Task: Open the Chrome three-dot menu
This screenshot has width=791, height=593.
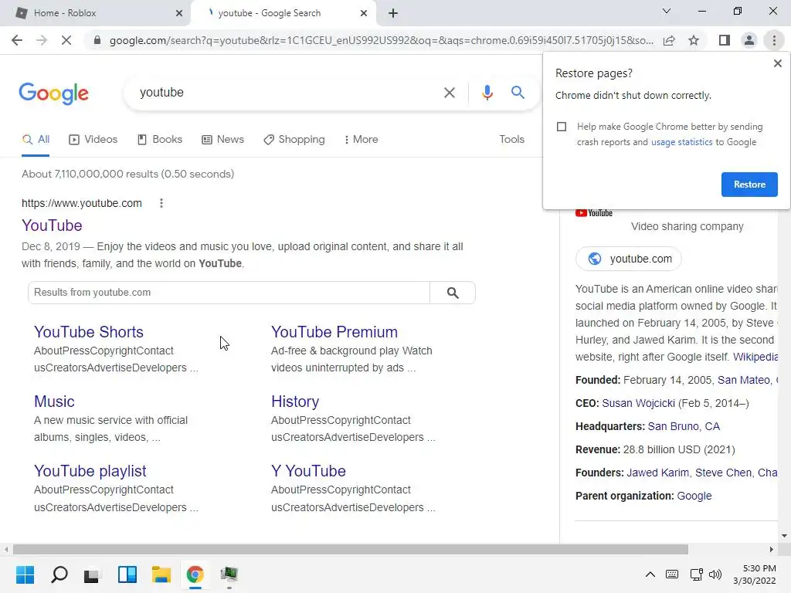Action: point(774,40)
